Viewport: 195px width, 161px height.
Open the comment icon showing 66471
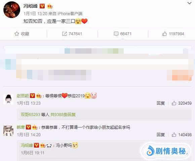tap(116, 34)
